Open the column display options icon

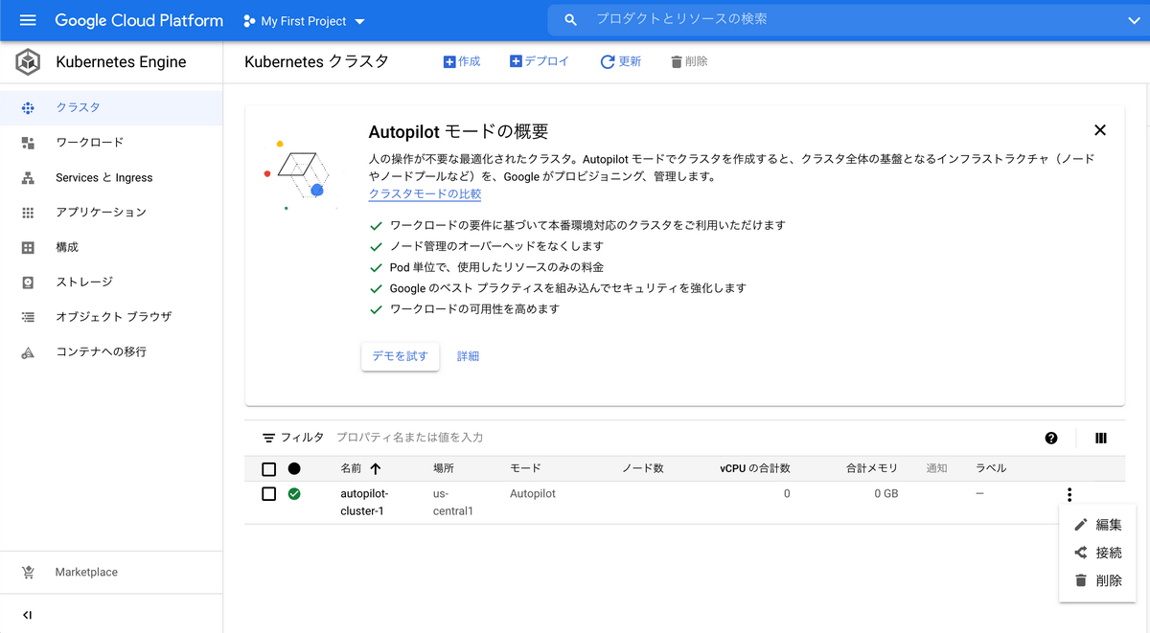[x=1101, y=439]
